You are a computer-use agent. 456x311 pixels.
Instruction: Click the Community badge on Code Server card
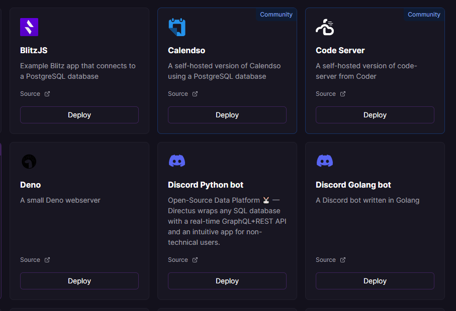pos(424,15)
